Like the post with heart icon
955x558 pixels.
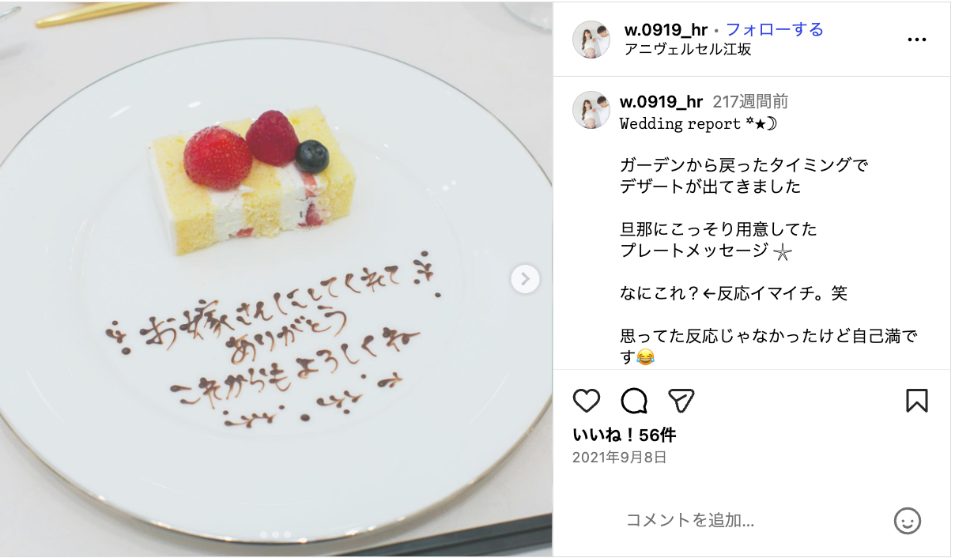coord(587,401)
